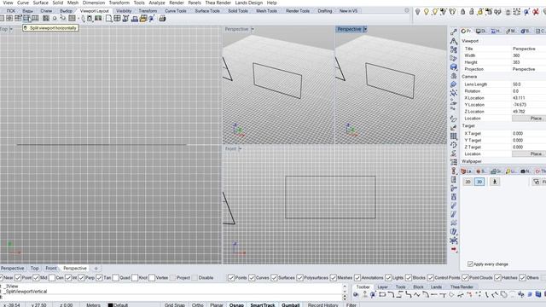This screenshot has height=307, width=546.
Task: Switch to the Drafting toolbar tab
Action: pos(324,11)
